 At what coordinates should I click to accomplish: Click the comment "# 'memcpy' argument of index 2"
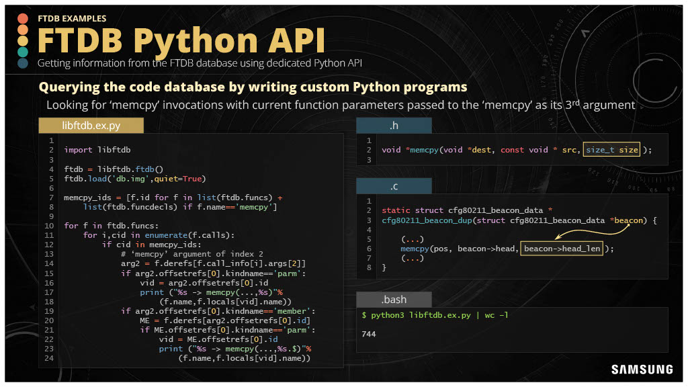(192, 254)
